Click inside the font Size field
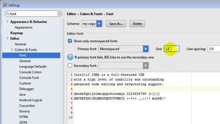 pyautogui.click(x=172, y=49)
